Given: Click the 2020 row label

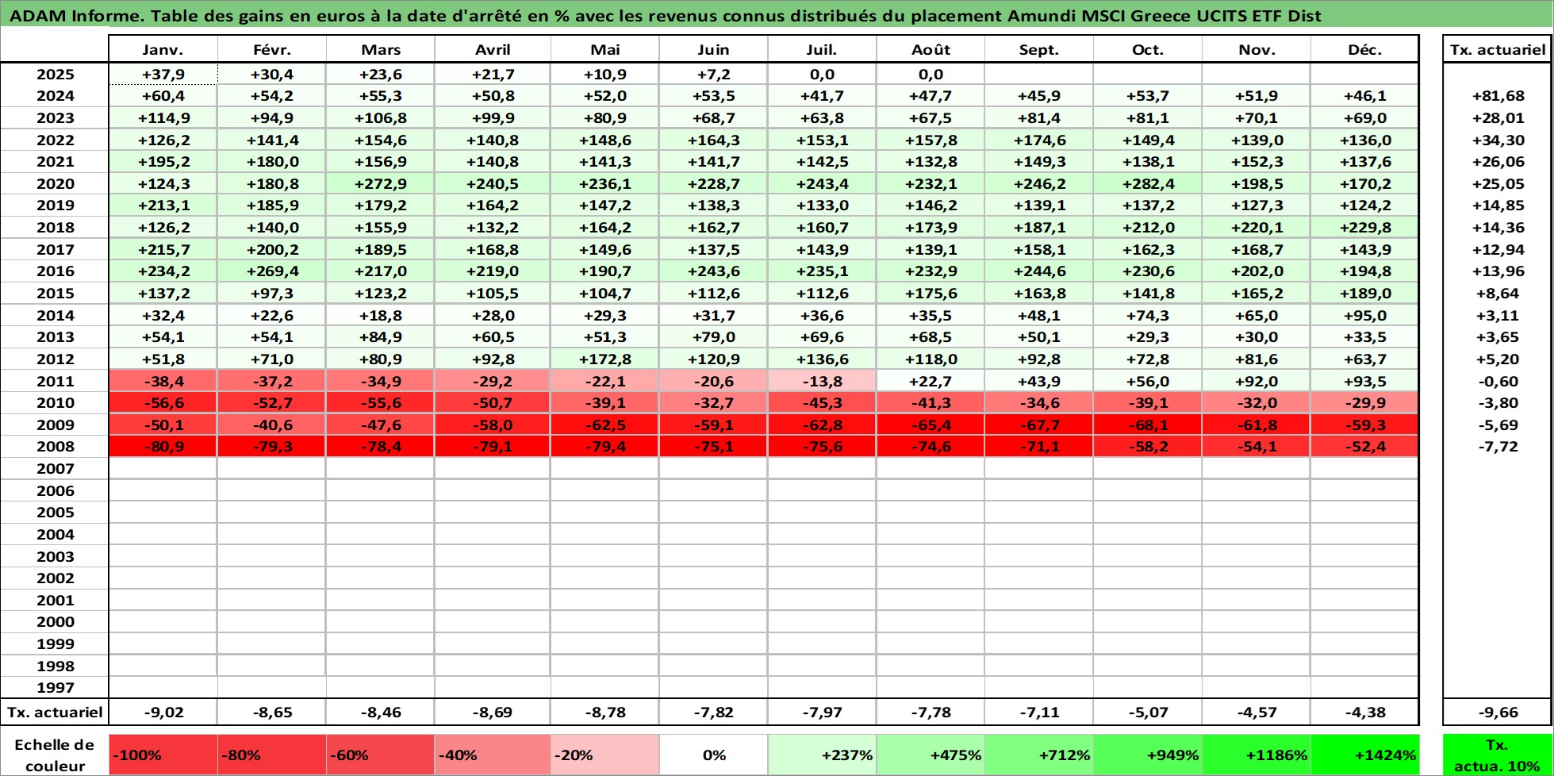Looking at the screenshot, I should pyautogui.click(x=55, y=183).
